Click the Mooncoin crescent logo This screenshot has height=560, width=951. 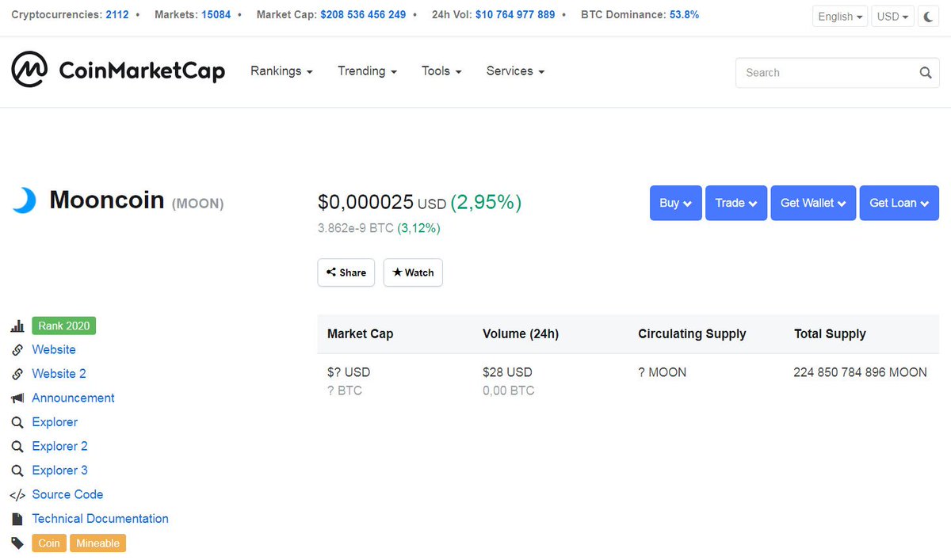tap(24, 200)
